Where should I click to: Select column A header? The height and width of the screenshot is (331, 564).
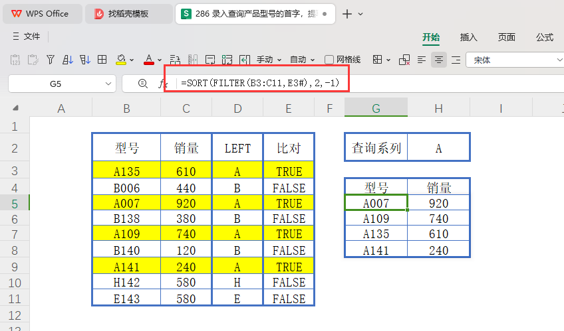click(61, 108)
